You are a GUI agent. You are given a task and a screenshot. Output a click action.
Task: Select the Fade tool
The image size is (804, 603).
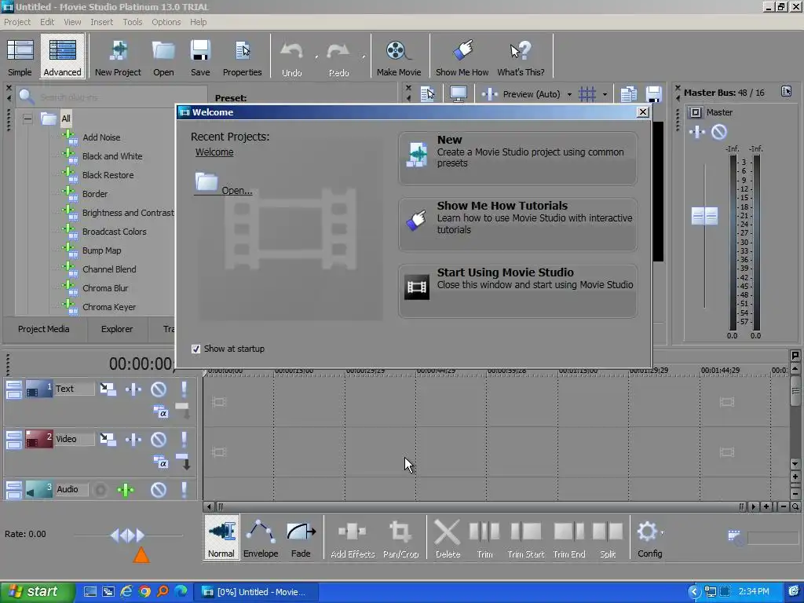[301, 537]
